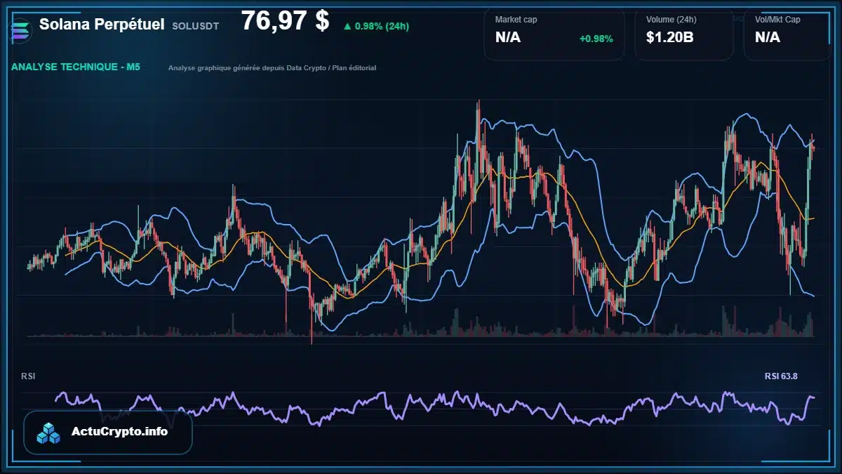Click the $1.20B volume value
Viewport: 842px width, 474px height.
pos(669,37)
